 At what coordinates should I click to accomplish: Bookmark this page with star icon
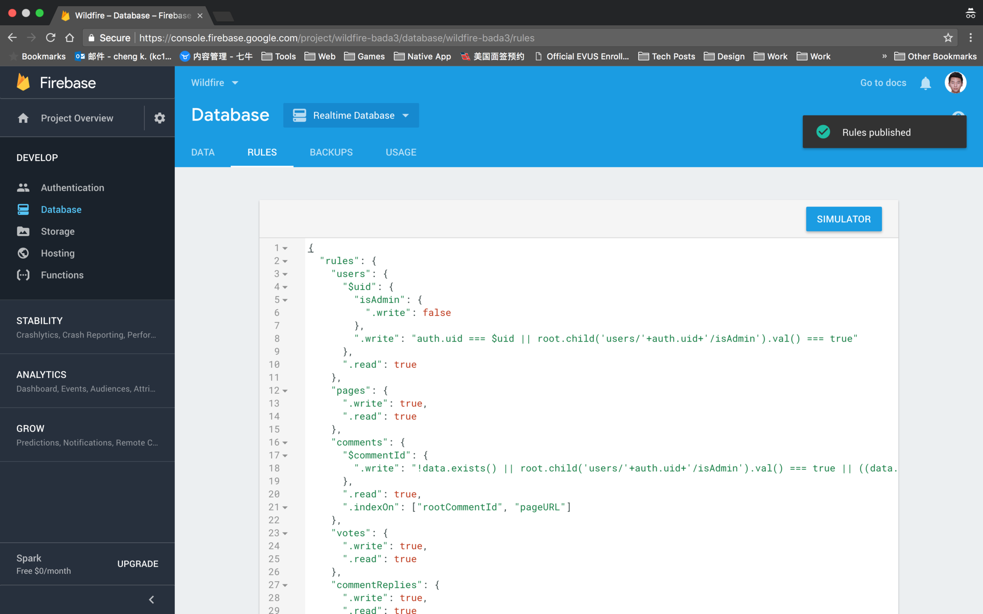[948, 38]
